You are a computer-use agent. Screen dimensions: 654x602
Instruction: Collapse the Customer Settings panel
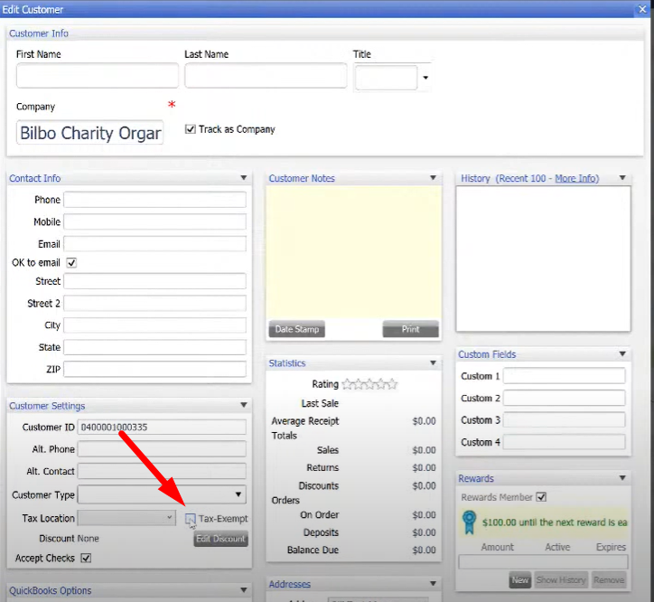[244, 405]
